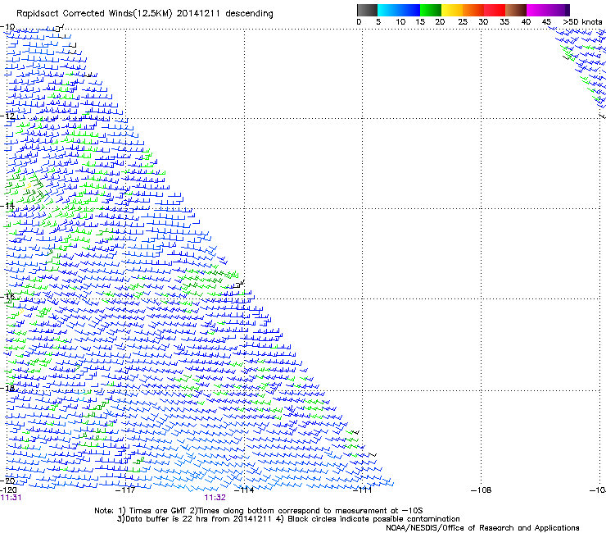This screenshot has width=606, height=533.
Task: Click the date '20141211' in the title
Action: 198,14
